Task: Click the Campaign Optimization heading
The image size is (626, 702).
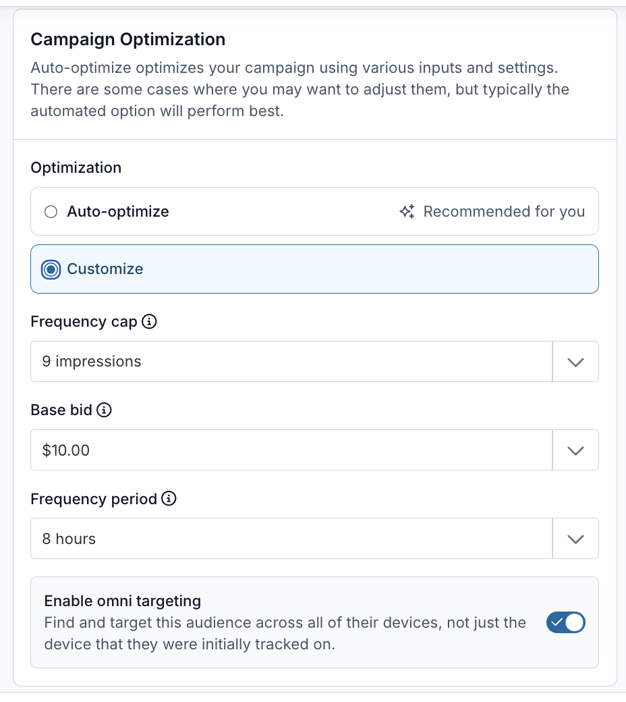Action: click(x=128, y=39)
